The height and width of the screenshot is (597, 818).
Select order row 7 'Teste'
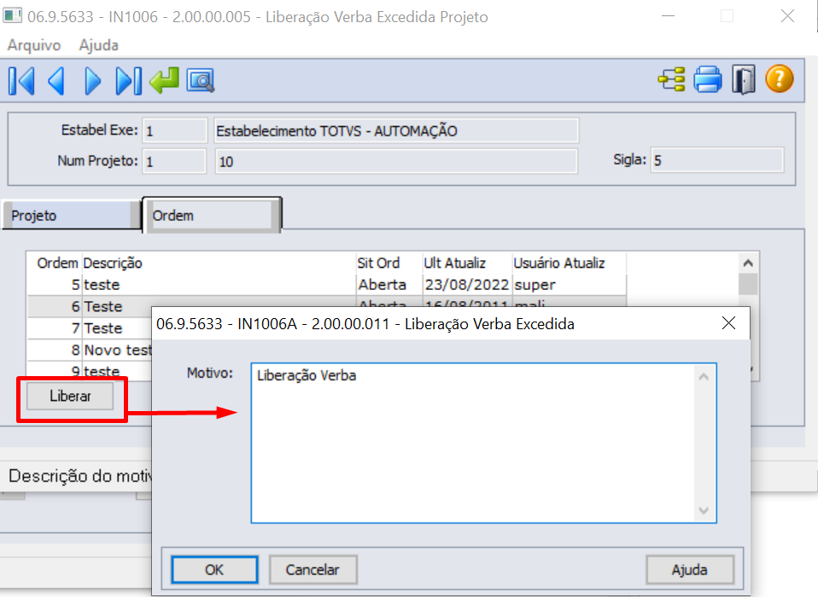click(x=89, y=328)
